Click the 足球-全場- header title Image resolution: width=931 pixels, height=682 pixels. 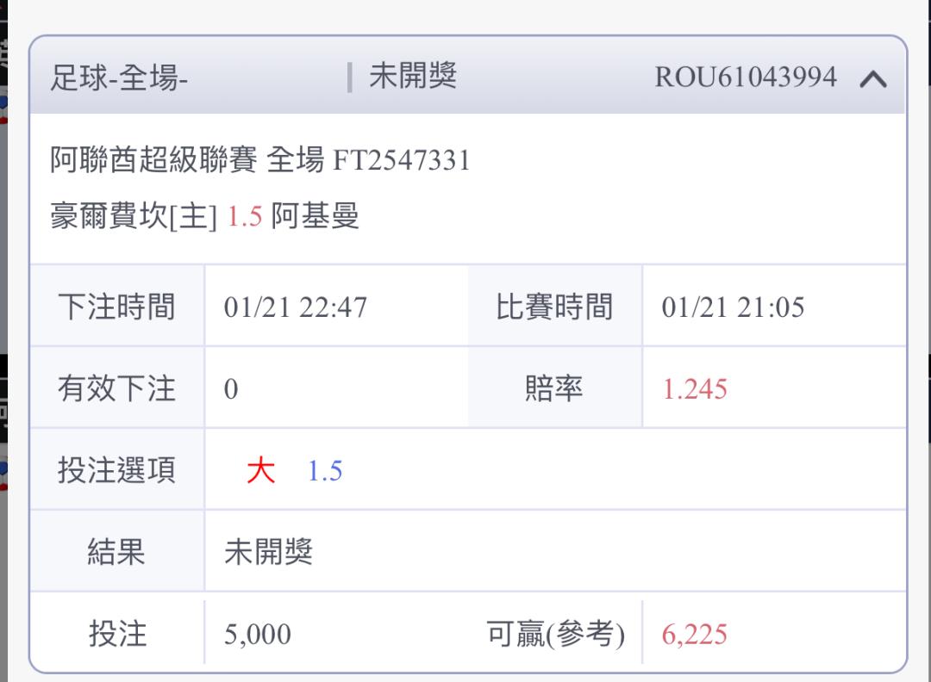coord(119,77)
